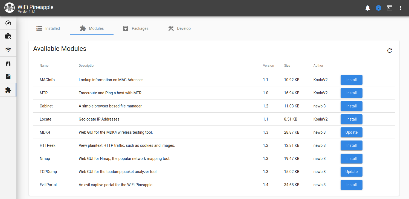
Task: Go to Dashboard via gauge sidebar icon
Action: click(8, 23)
